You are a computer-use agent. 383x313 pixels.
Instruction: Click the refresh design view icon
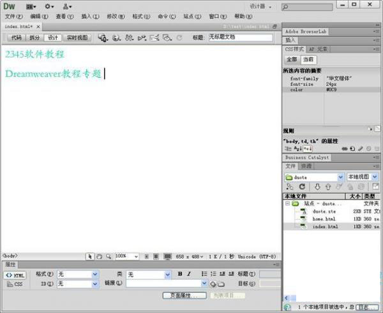(x=179, y=38)
